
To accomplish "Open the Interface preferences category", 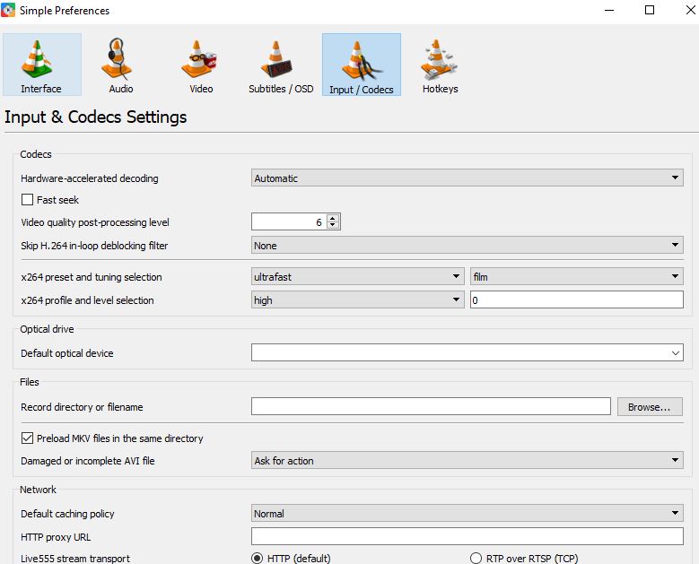I will click(42, 65).
